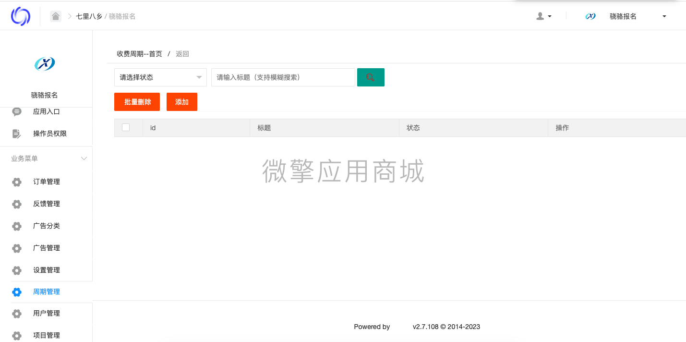Focus the title search input field
This screenshot has height=342, width=686.
(283, 77)
